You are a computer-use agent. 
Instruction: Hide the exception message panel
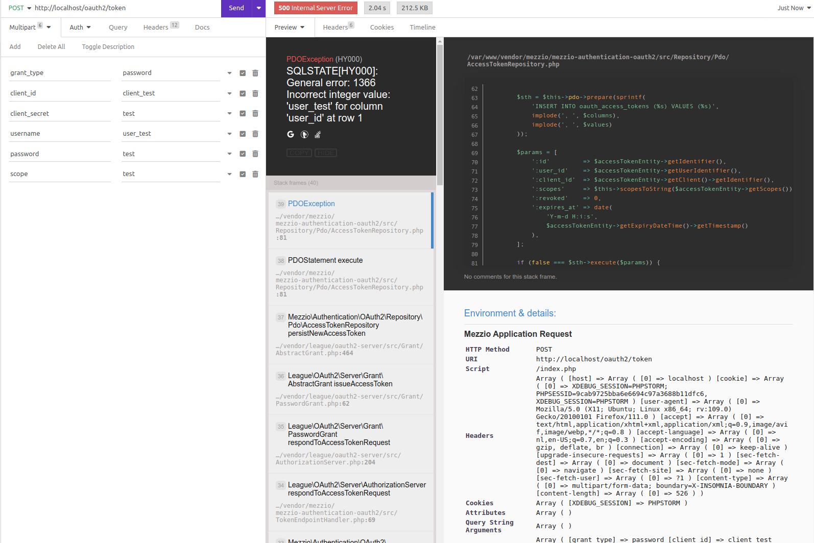click(x=326, y=153)
